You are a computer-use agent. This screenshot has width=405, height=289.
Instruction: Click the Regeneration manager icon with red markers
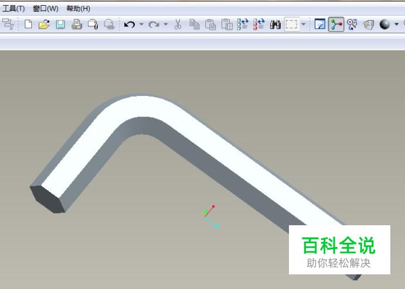coord(259,24)
